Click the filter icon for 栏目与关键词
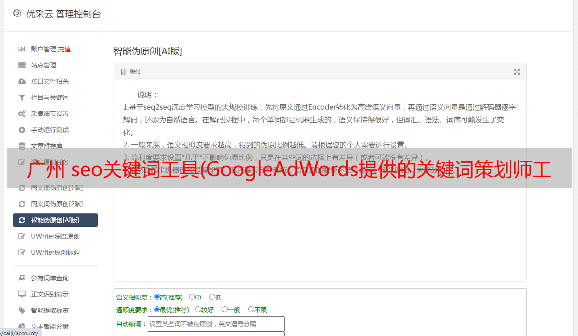Image resolution: width=578 pixels, height=336 pixels. [x=22, y=97]
